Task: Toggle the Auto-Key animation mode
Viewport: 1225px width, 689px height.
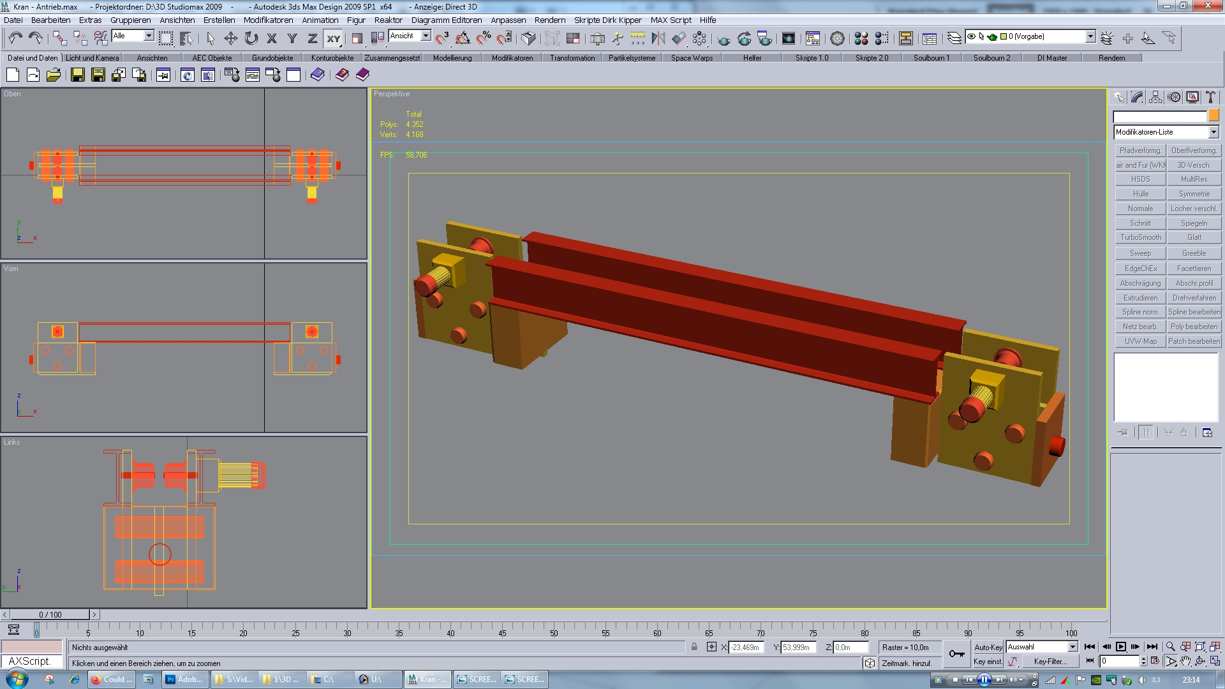Action: 988,647
